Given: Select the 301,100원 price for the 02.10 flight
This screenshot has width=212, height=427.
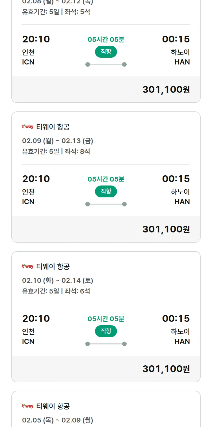Looking at the screenshot, I should click(x=166, y=369).
